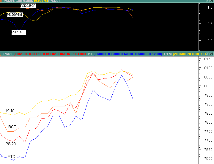Click PSI20 red price values in pane title
Viewport: 214px width, 164px height.
(50, 54)
